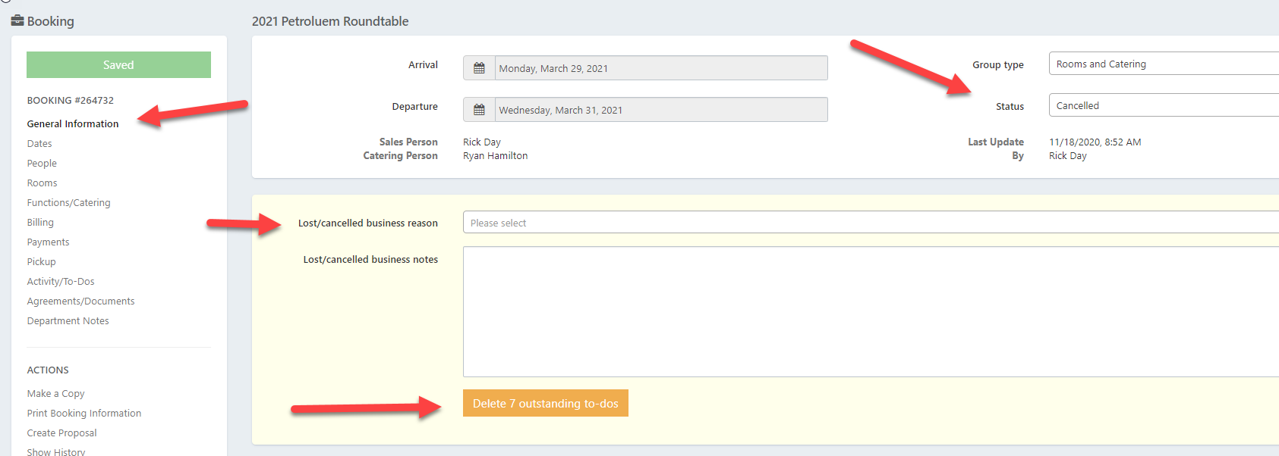This screenshot has width=1279, height=456.
Task: Click the Arrival date field
Action: pyautogui.click(x=660, y=68)
